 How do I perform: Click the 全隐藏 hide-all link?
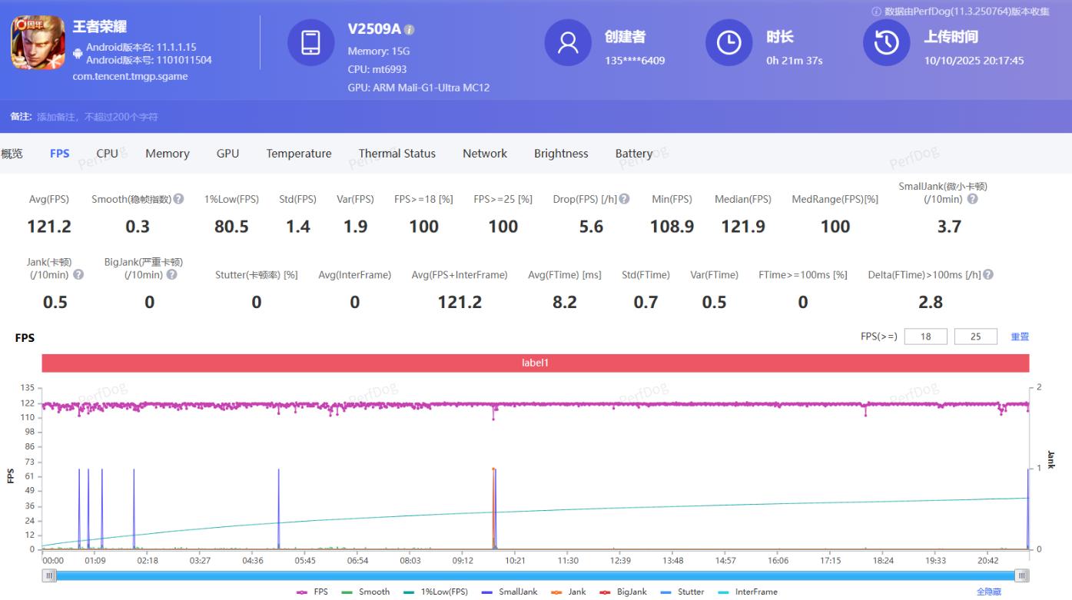[988, 592]
